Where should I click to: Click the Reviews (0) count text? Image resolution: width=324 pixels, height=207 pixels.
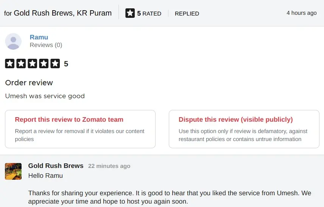(x=46, y=45)
